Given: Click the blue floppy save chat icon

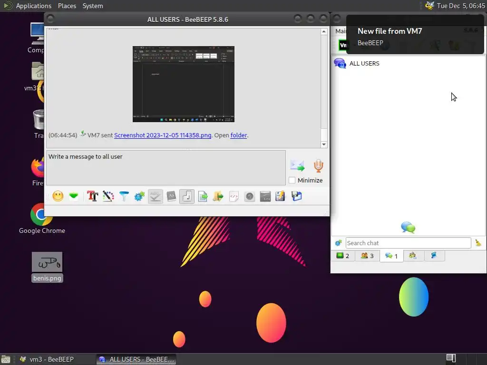Looking at the screenshot, I should pos(296,196).
